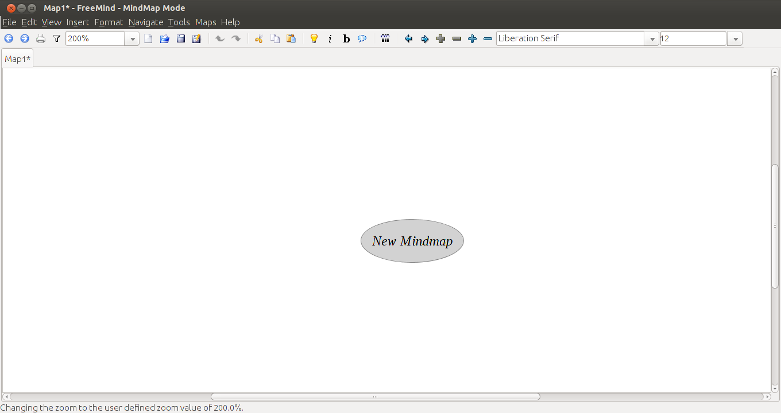Viewport: 781px width, 413px height.
Task: Open the font family dropdown arrow
Action: click(652, 38)
